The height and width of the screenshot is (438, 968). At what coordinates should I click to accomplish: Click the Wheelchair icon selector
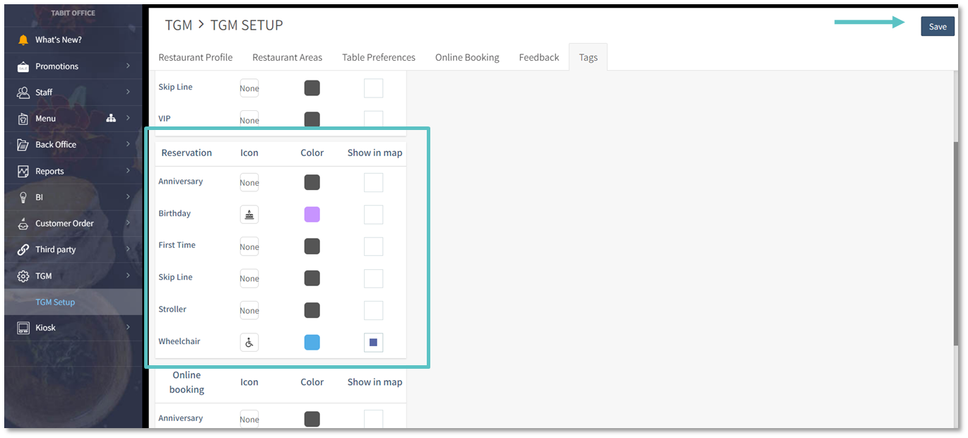point(249,343)
